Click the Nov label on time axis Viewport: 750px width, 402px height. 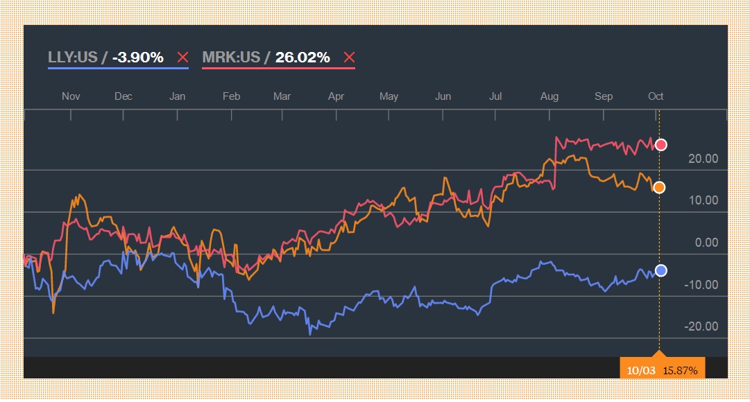point(71,96)
